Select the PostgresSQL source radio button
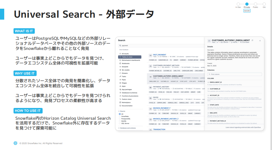This screenshot has height=150, width=272. pyautogui.click(x=120, y=119)
